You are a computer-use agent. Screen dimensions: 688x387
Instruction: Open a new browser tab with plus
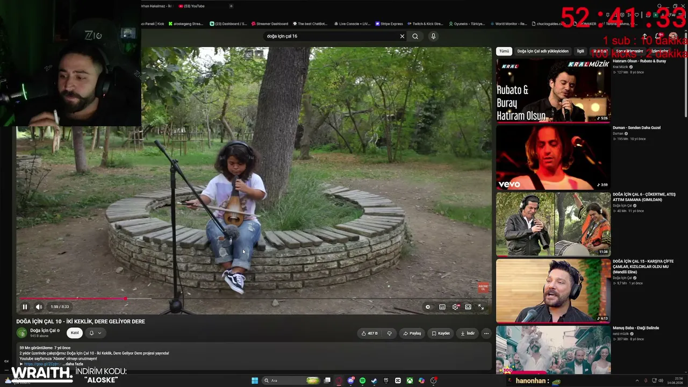(x=231, y=6)
